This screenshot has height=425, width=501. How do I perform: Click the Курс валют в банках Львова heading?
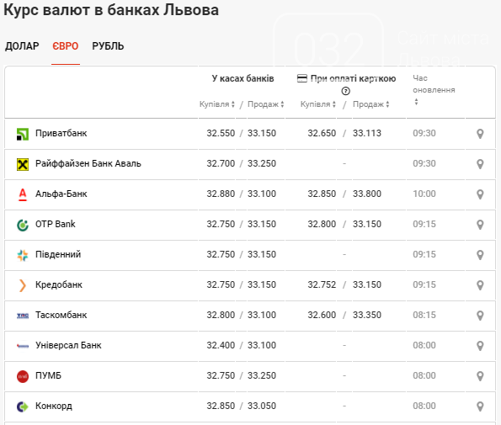coord(111,10)
